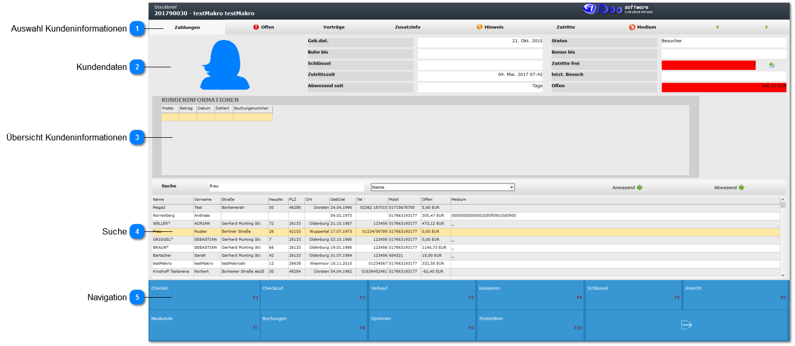The width and height of the screenshot is (795, 346).
Task: Open Verkauf with the F3 button
Action: tap(423, 295)
